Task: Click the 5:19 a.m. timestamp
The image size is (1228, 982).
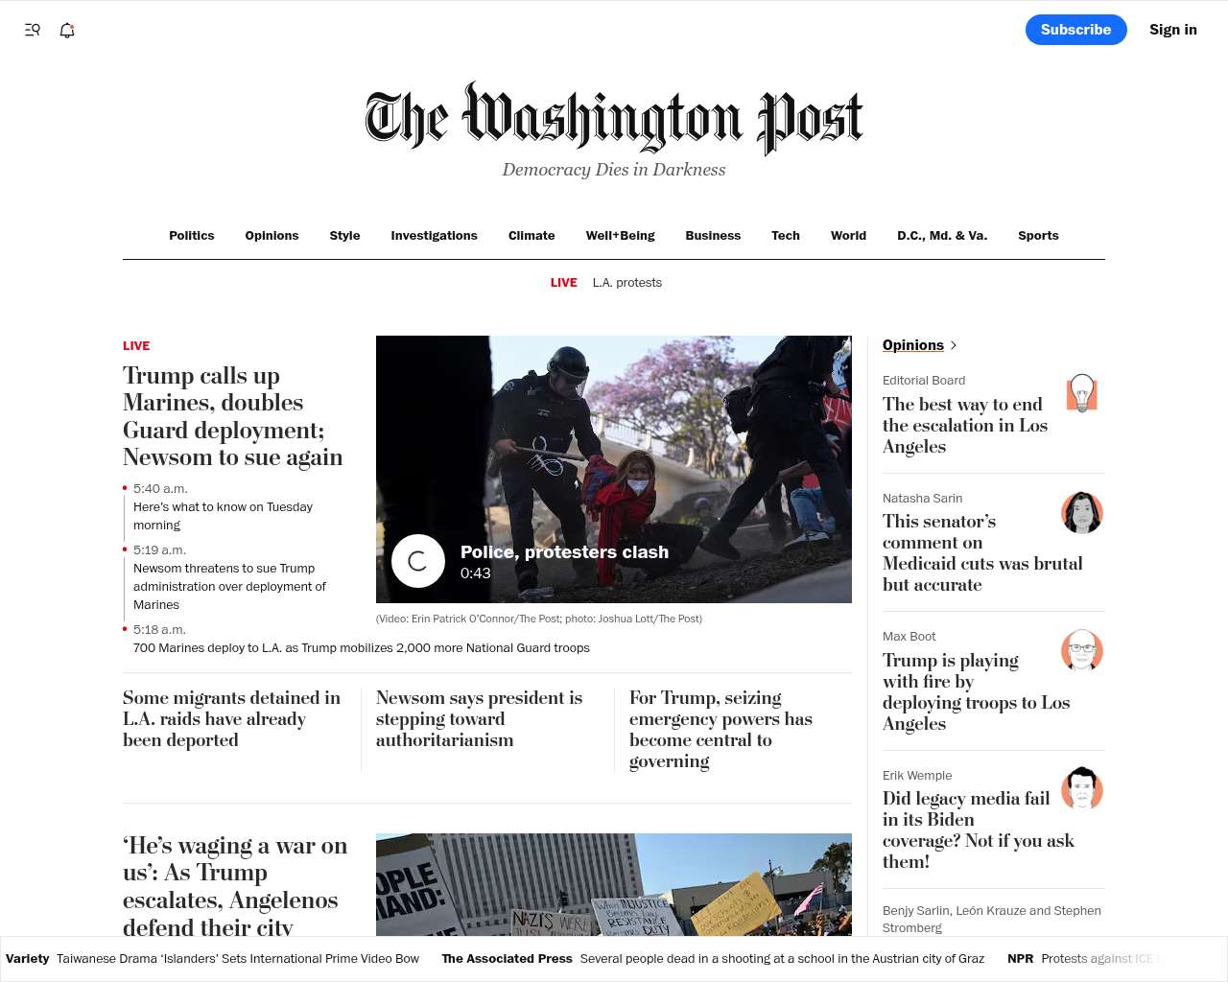Action: (159, 550)
